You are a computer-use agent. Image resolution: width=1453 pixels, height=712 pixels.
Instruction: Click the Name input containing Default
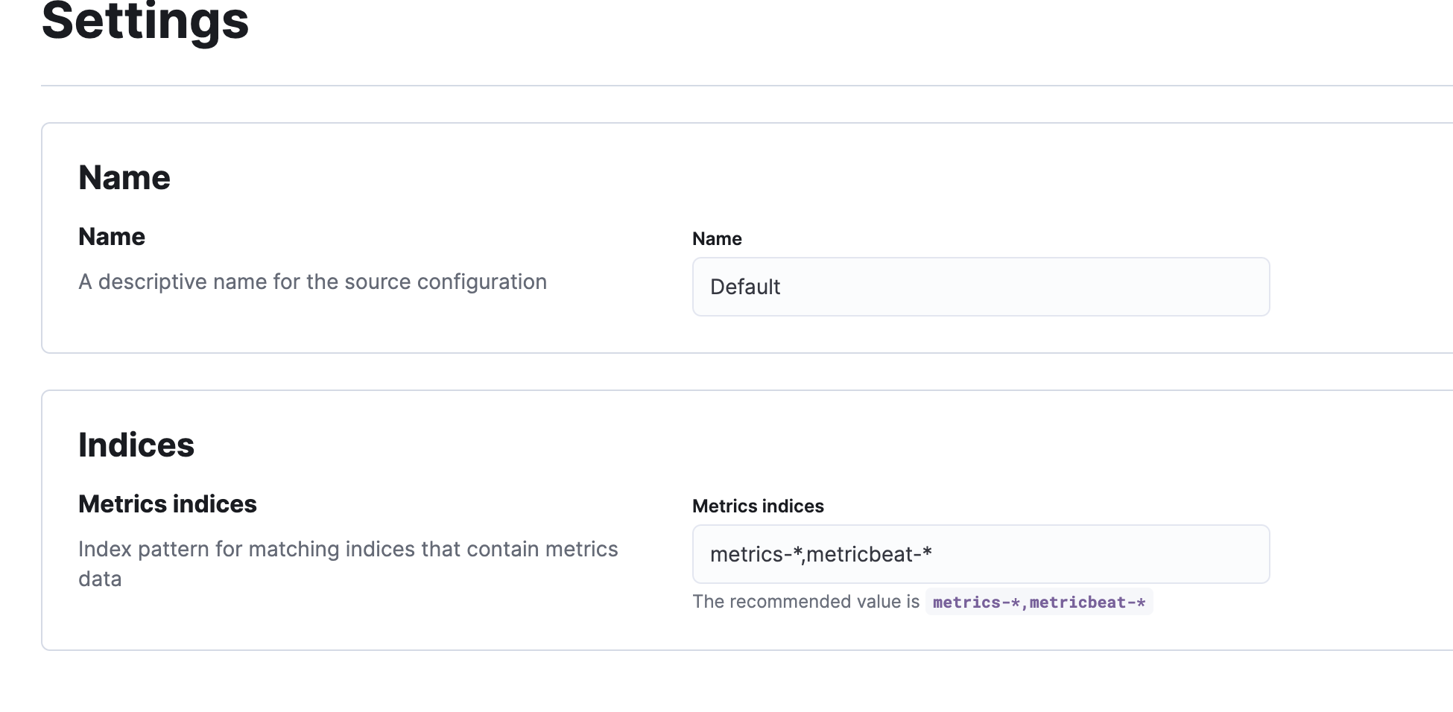(980, 287)
